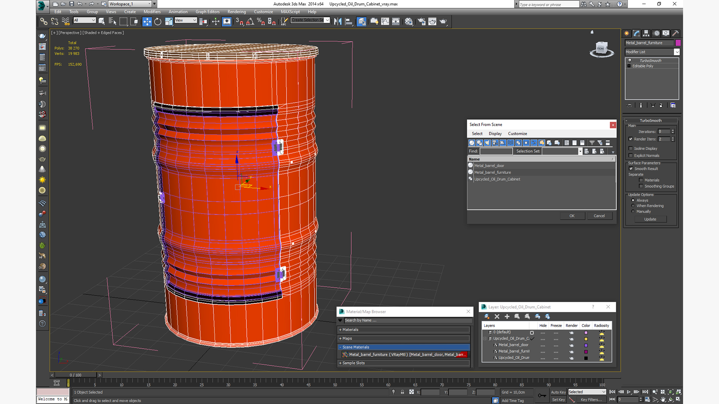
Task: Click Create New Layer icon in Layer dialog
Action: tap(487, 316)
